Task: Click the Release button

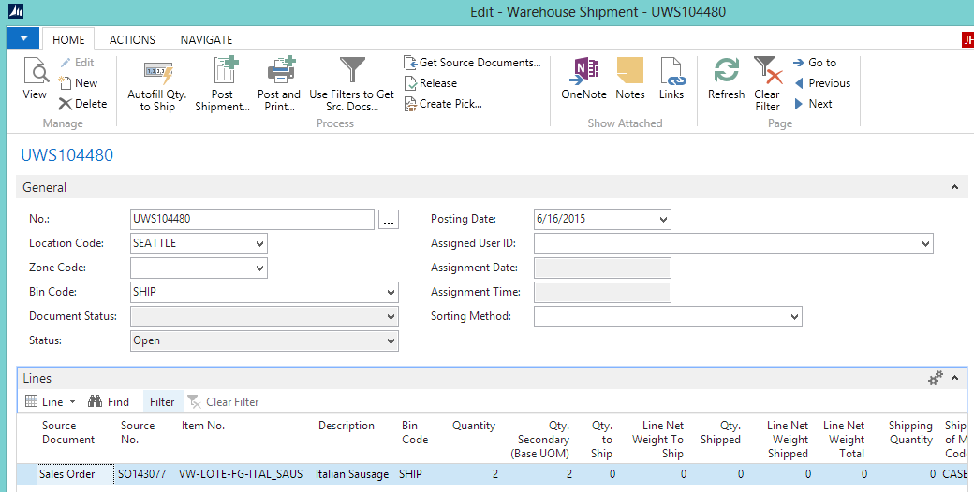Action: pos(431,83)
